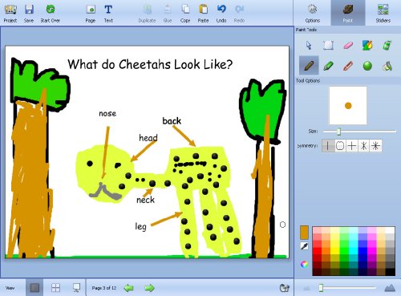The height and width of the screenshot is (296, 401).
Task: Choose bright green in the color palette
Action: (x=345, y=251)
